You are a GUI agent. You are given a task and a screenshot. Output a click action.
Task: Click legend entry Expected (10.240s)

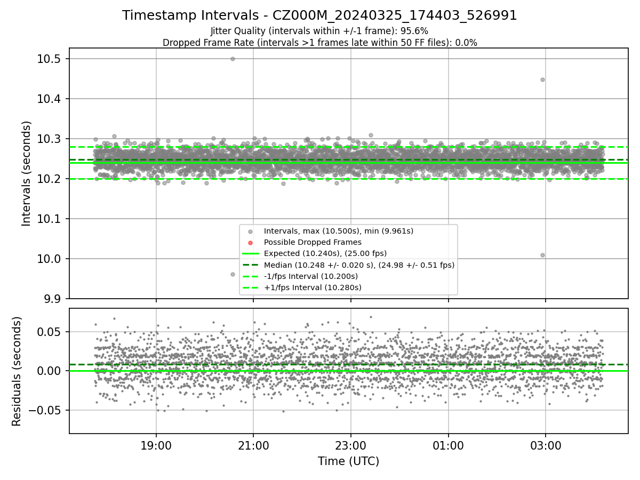point(325,253)
